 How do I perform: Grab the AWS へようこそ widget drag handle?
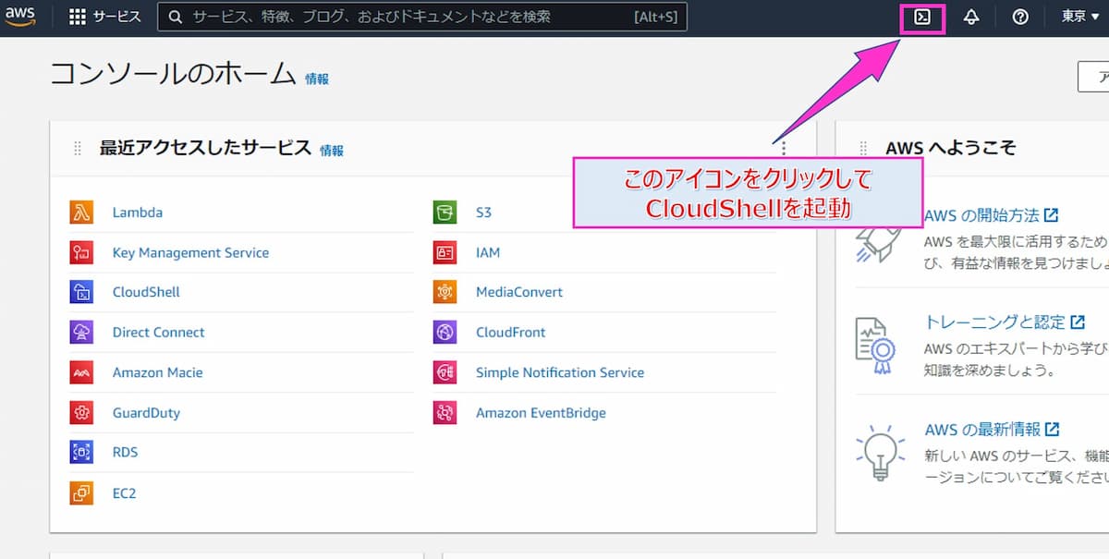863,149
